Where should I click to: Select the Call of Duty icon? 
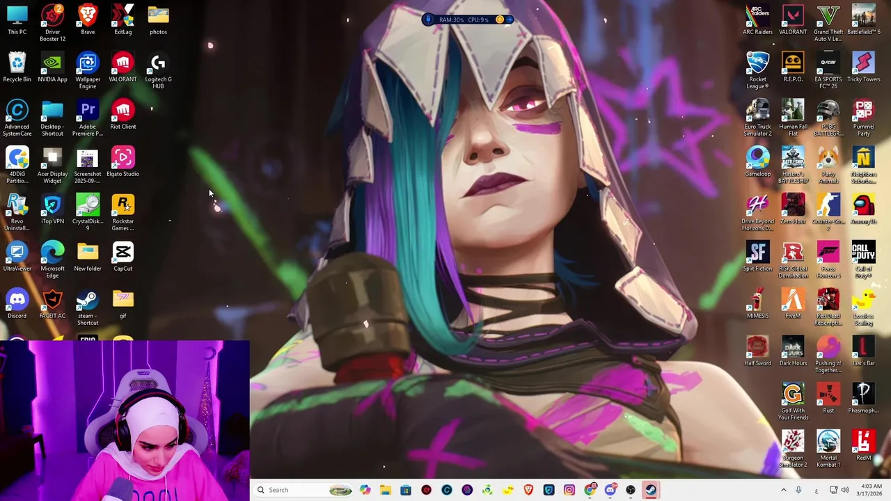coord(863,259)
